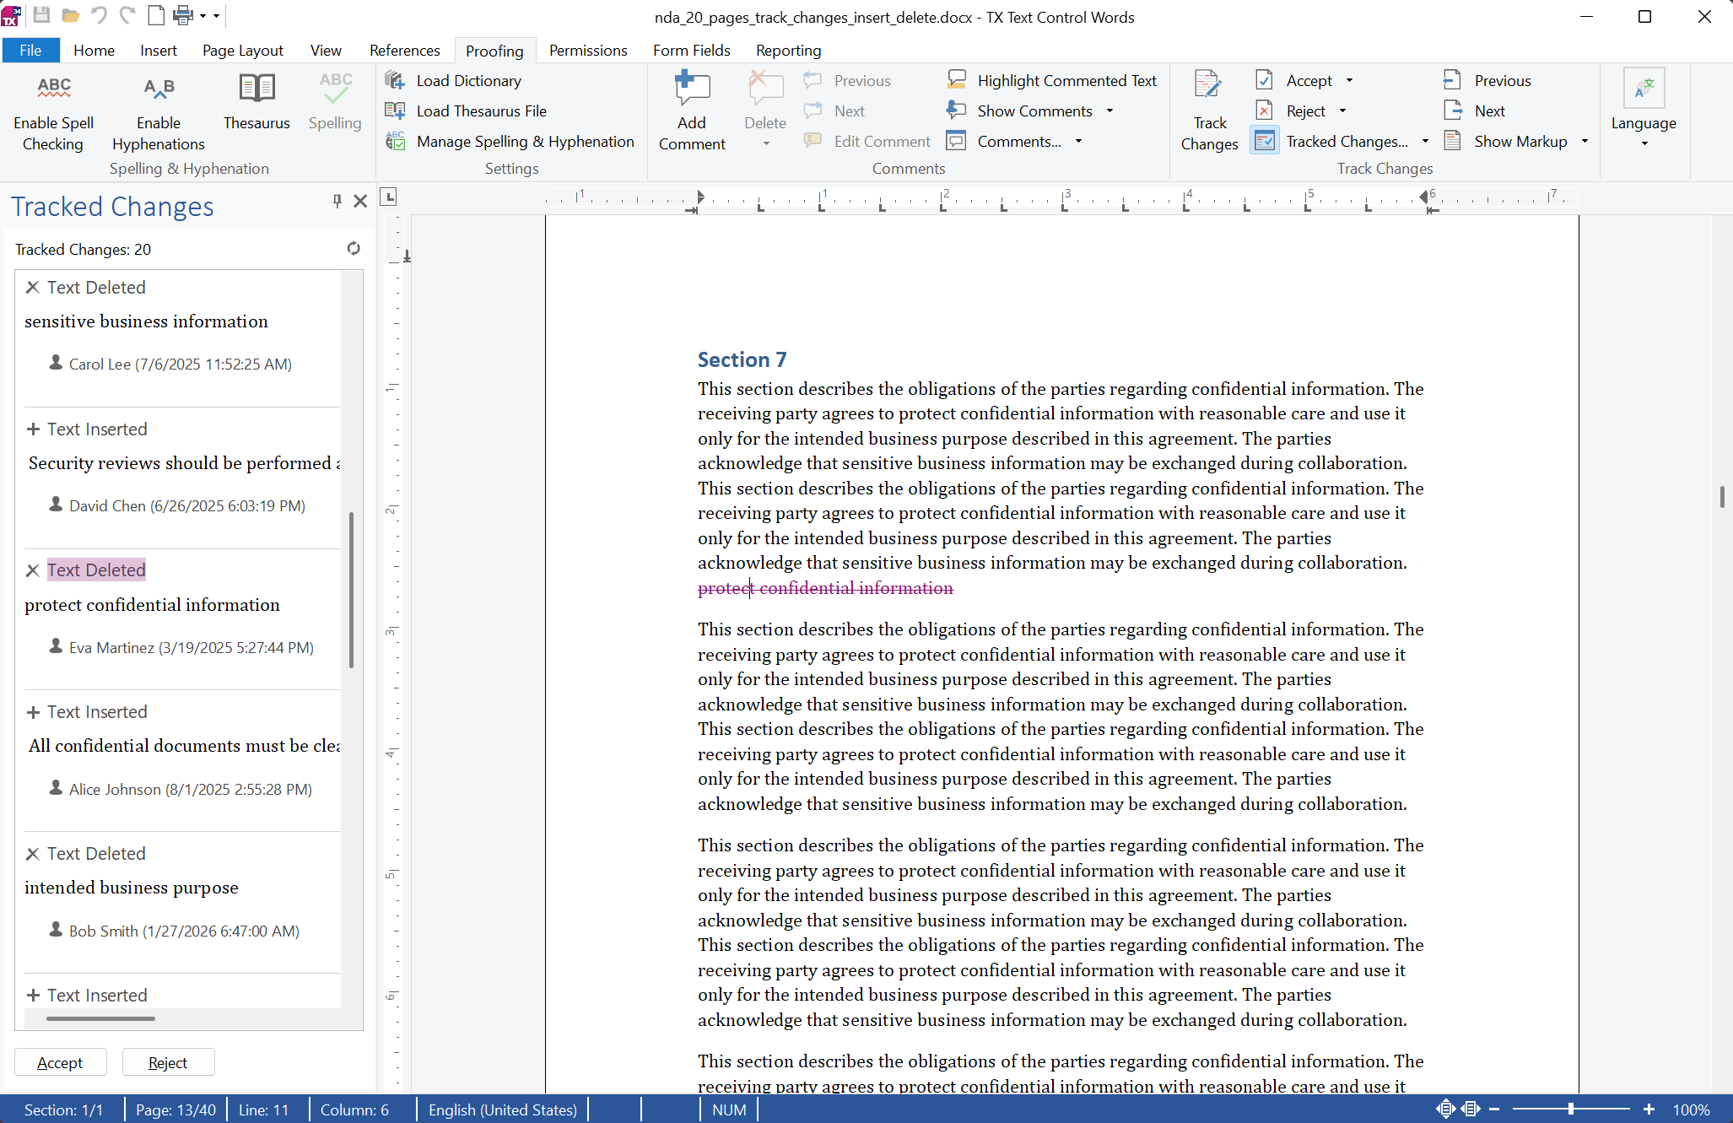The image size is (1733, 1123).
Task: Open the Show Comments dropdown arrow
Action: pyautogui.click(x=1109, y=111)
